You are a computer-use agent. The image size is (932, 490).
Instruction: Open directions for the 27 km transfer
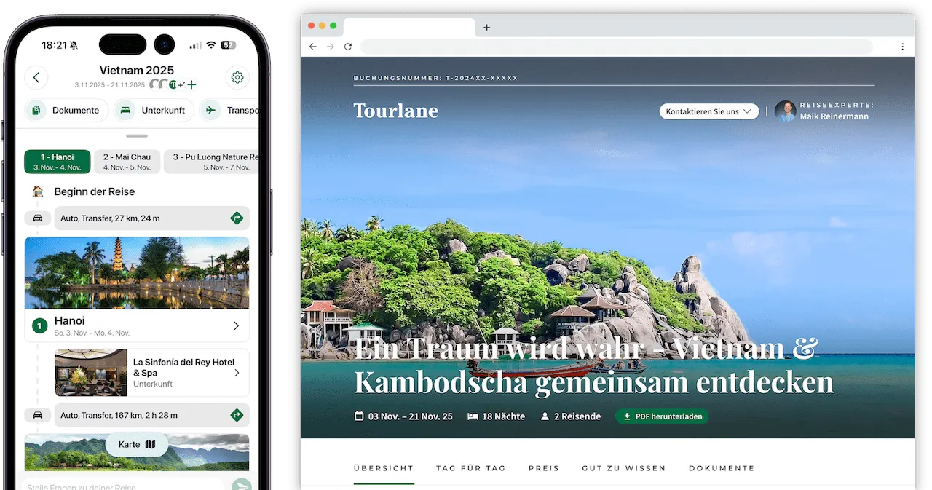237,218
